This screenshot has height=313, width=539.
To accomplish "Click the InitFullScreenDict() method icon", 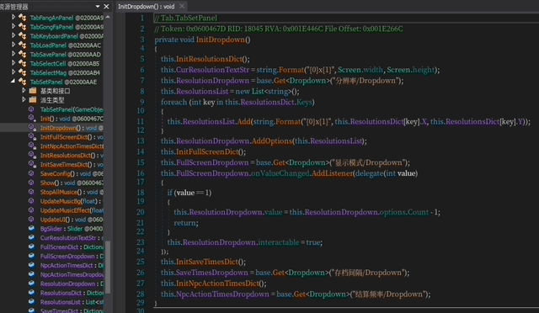I will 32,137.
